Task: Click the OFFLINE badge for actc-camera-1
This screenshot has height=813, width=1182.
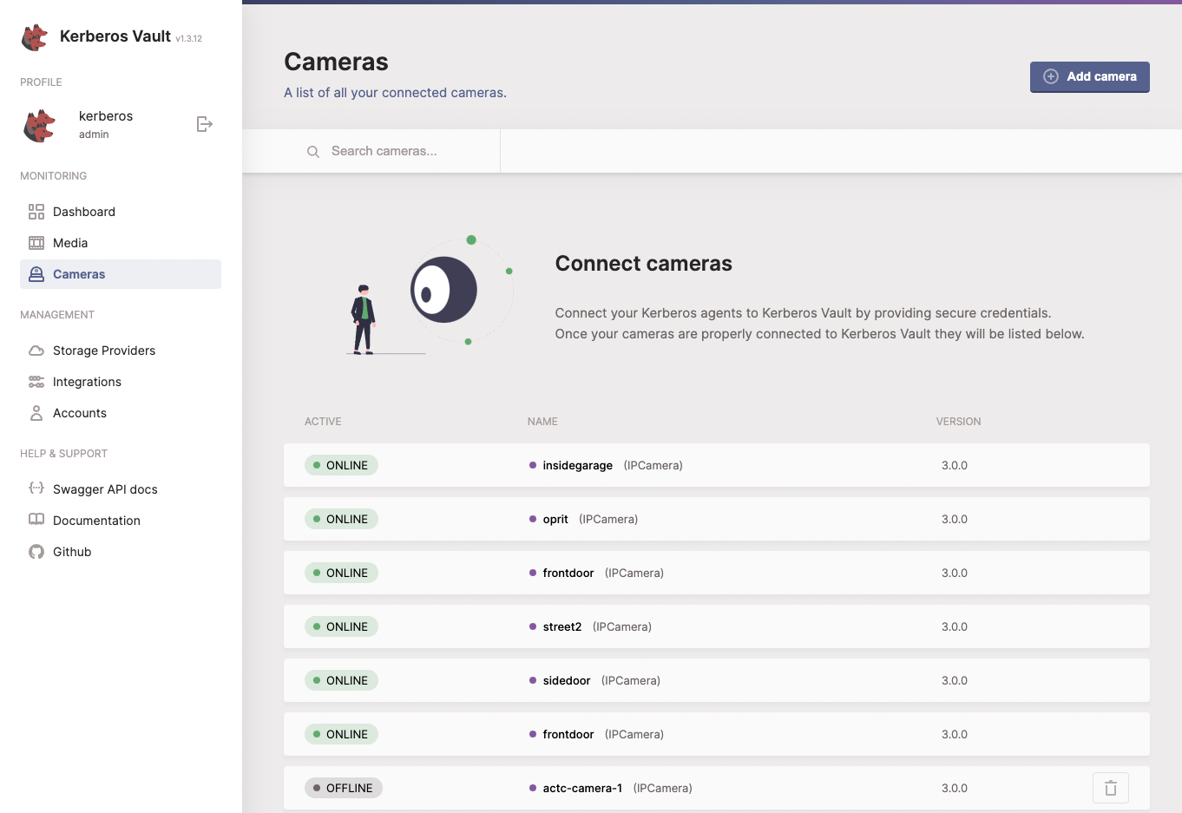Action: click(x=343, y=788)
